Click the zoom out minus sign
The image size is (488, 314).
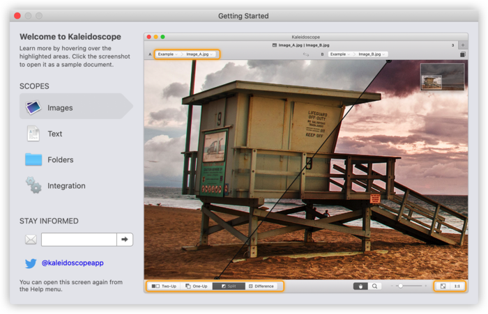click(x=392, y=285)
